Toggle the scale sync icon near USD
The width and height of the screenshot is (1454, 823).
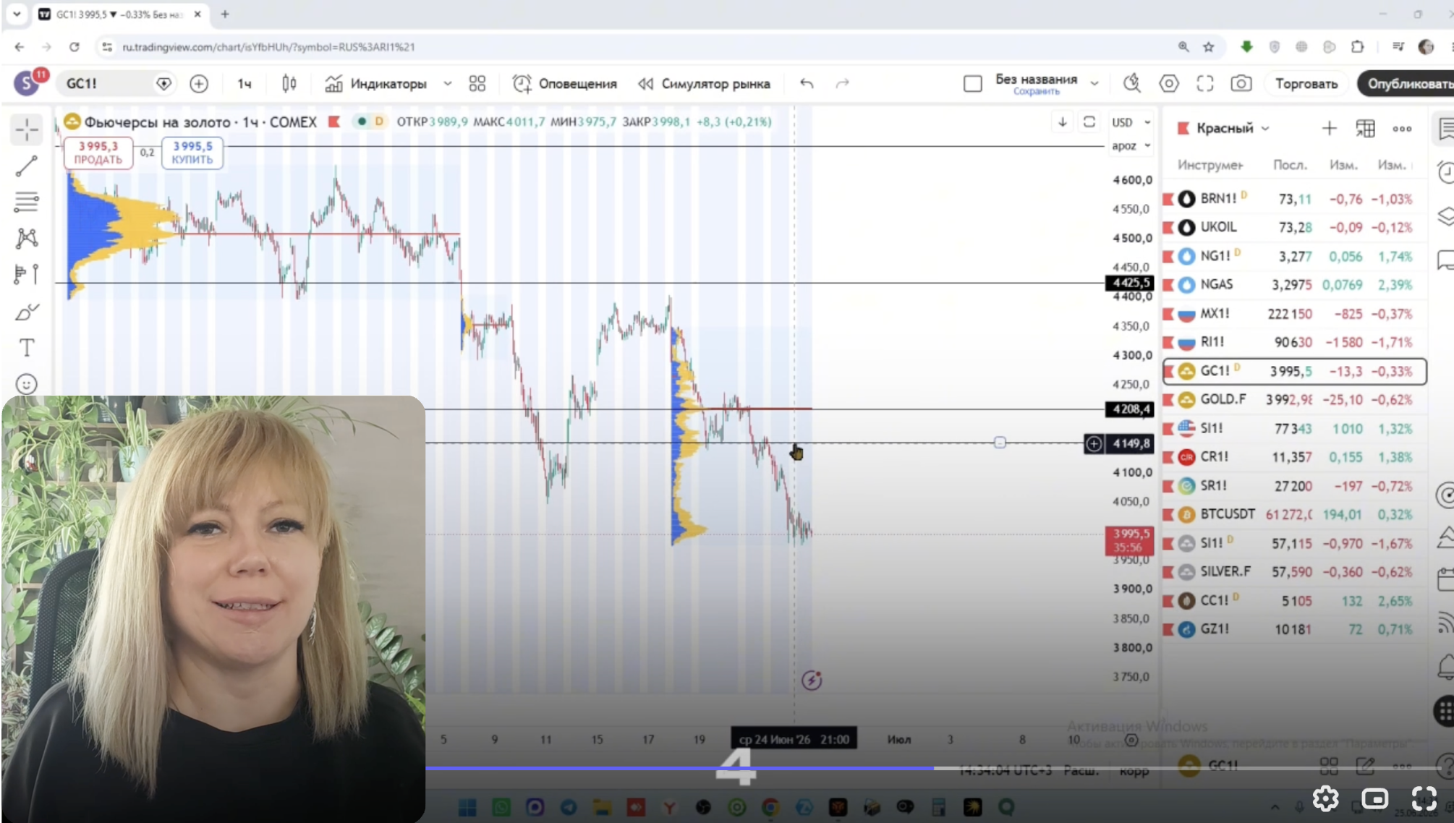1089,121
